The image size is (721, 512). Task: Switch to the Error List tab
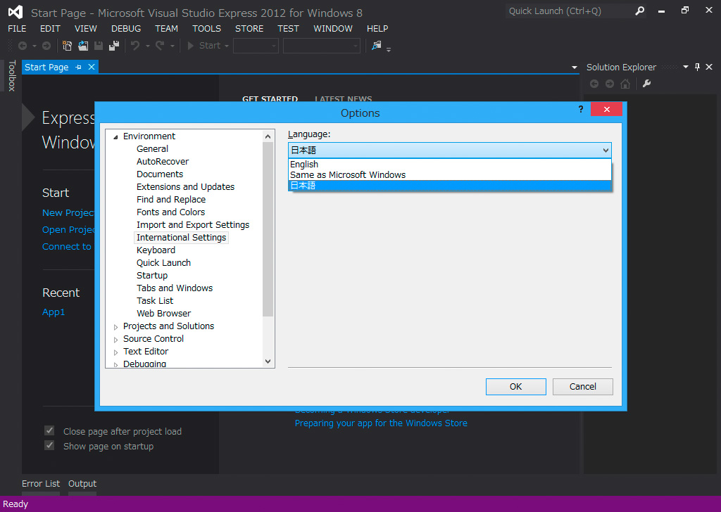(41, 484)
